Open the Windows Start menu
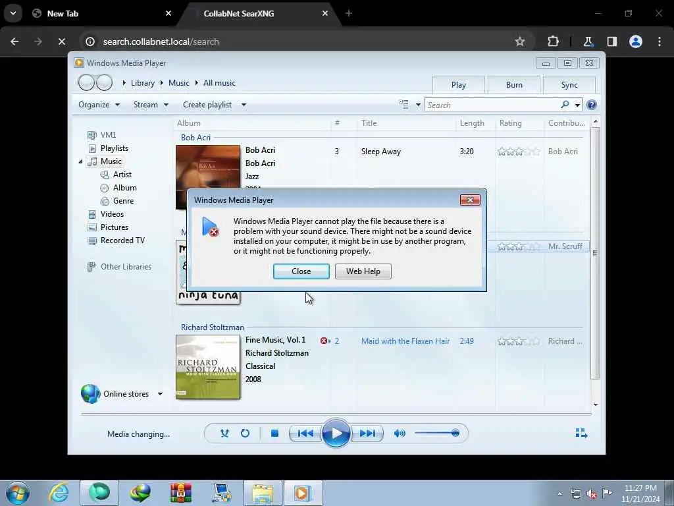Screen dimensions: 674x506 18,493
